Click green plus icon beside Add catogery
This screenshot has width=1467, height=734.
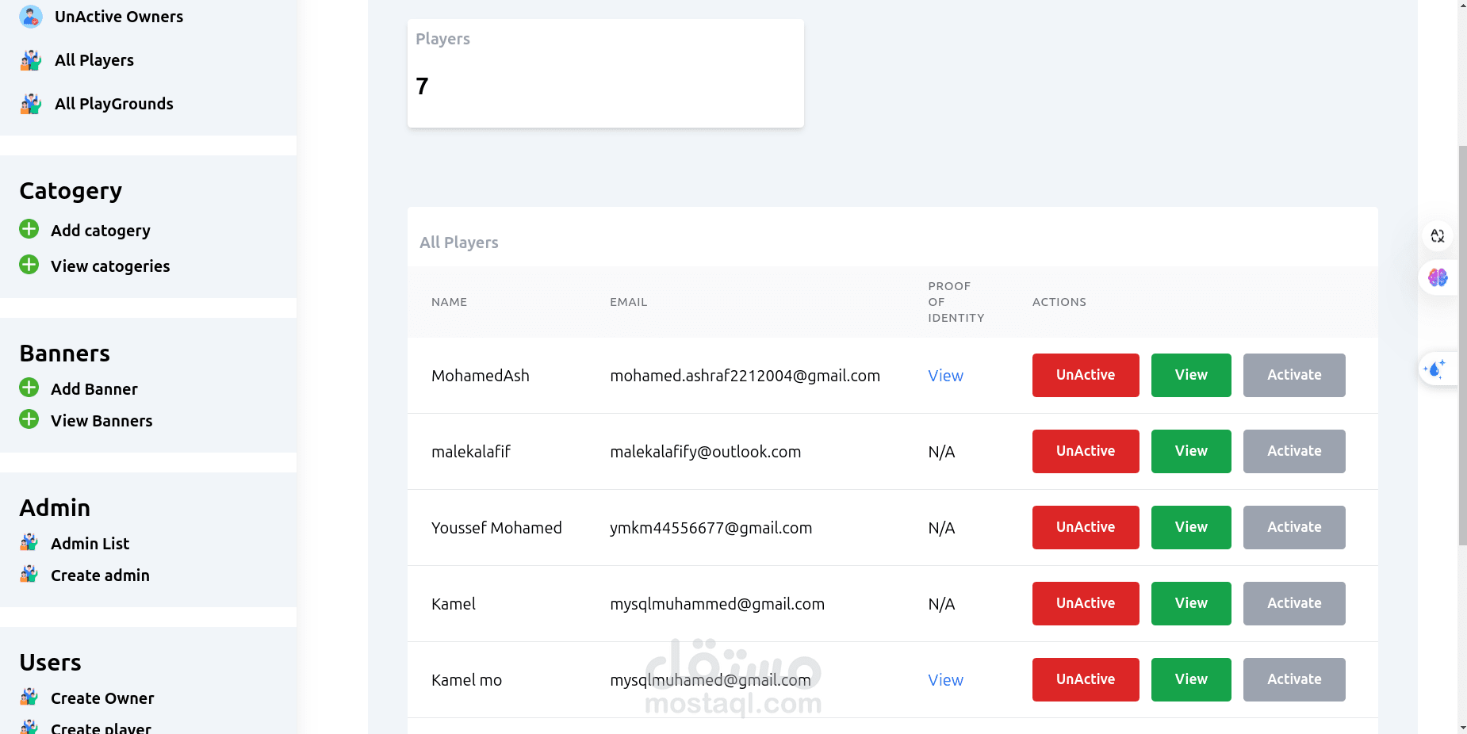[x=29, y=229]
